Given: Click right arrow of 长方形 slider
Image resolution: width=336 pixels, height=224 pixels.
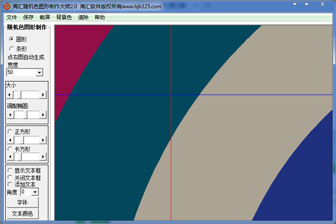Looking at the screenshot, I should [x=43, y=156].
